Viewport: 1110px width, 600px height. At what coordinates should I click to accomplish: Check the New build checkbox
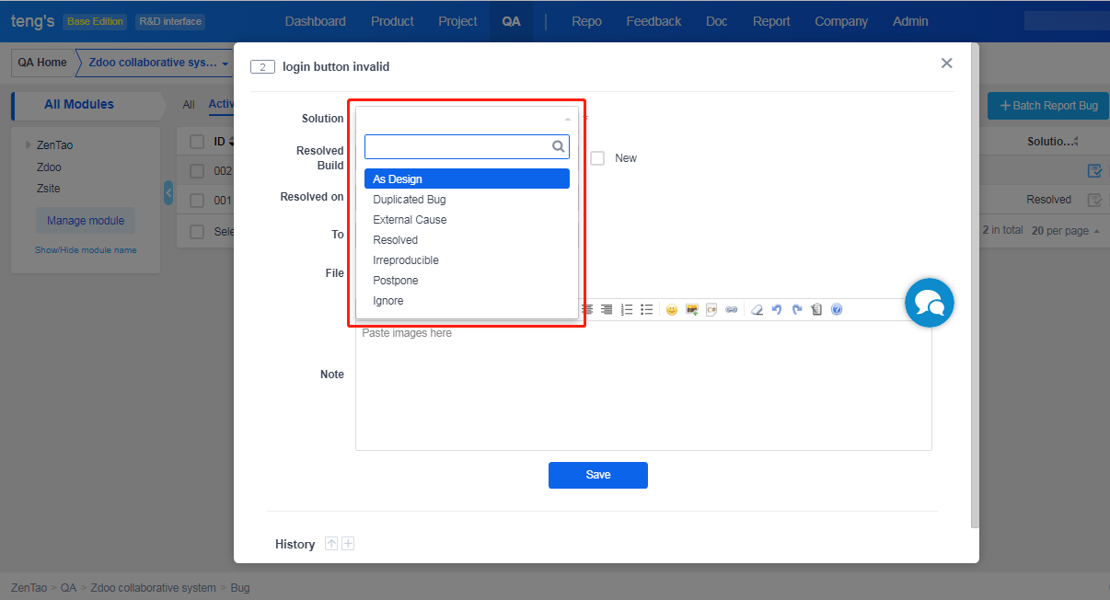click(597, 158)
